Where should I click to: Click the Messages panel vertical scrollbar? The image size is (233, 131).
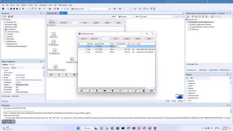(231, 114)
